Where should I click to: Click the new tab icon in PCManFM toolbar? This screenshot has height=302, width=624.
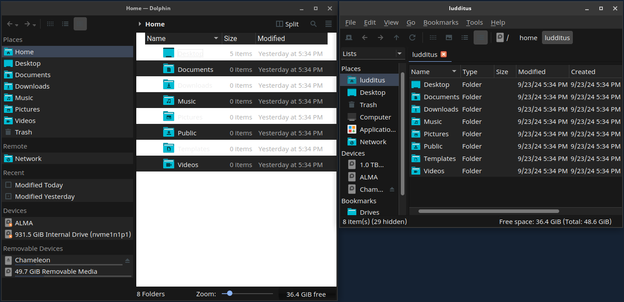[x=348, y=38]
